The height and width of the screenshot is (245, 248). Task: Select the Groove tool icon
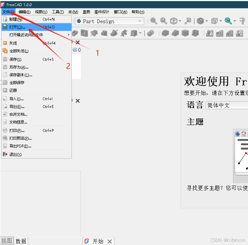[94, 33]
